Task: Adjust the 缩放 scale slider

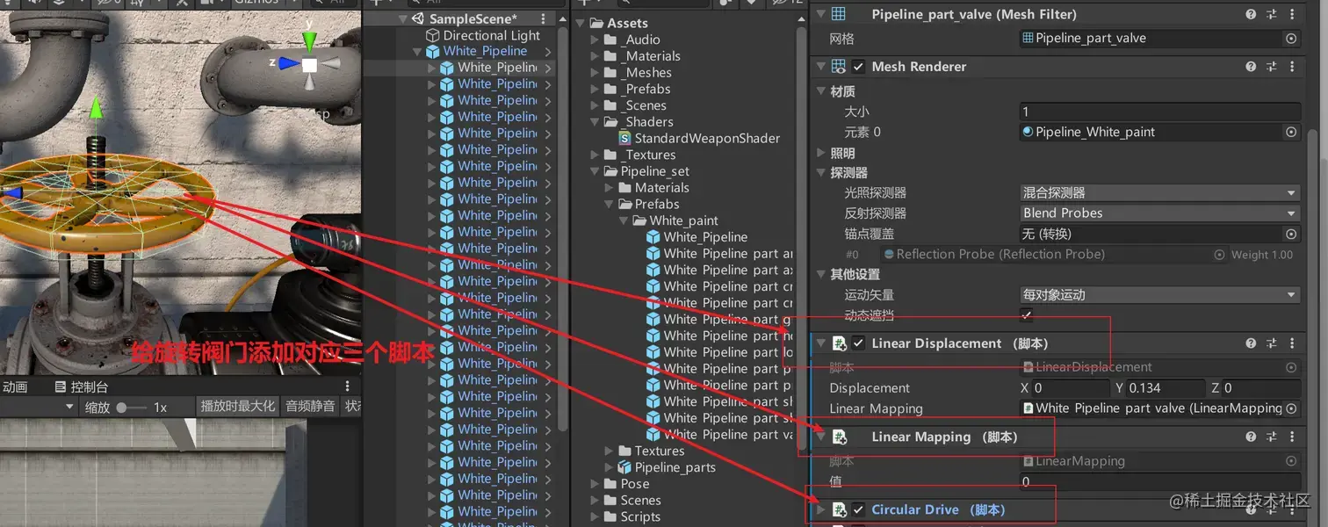Action: click(134, 408)
